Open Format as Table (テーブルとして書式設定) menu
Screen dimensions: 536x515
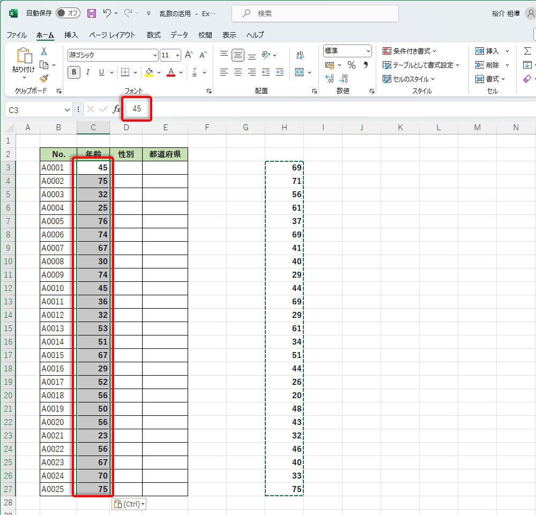click(420, 65)
